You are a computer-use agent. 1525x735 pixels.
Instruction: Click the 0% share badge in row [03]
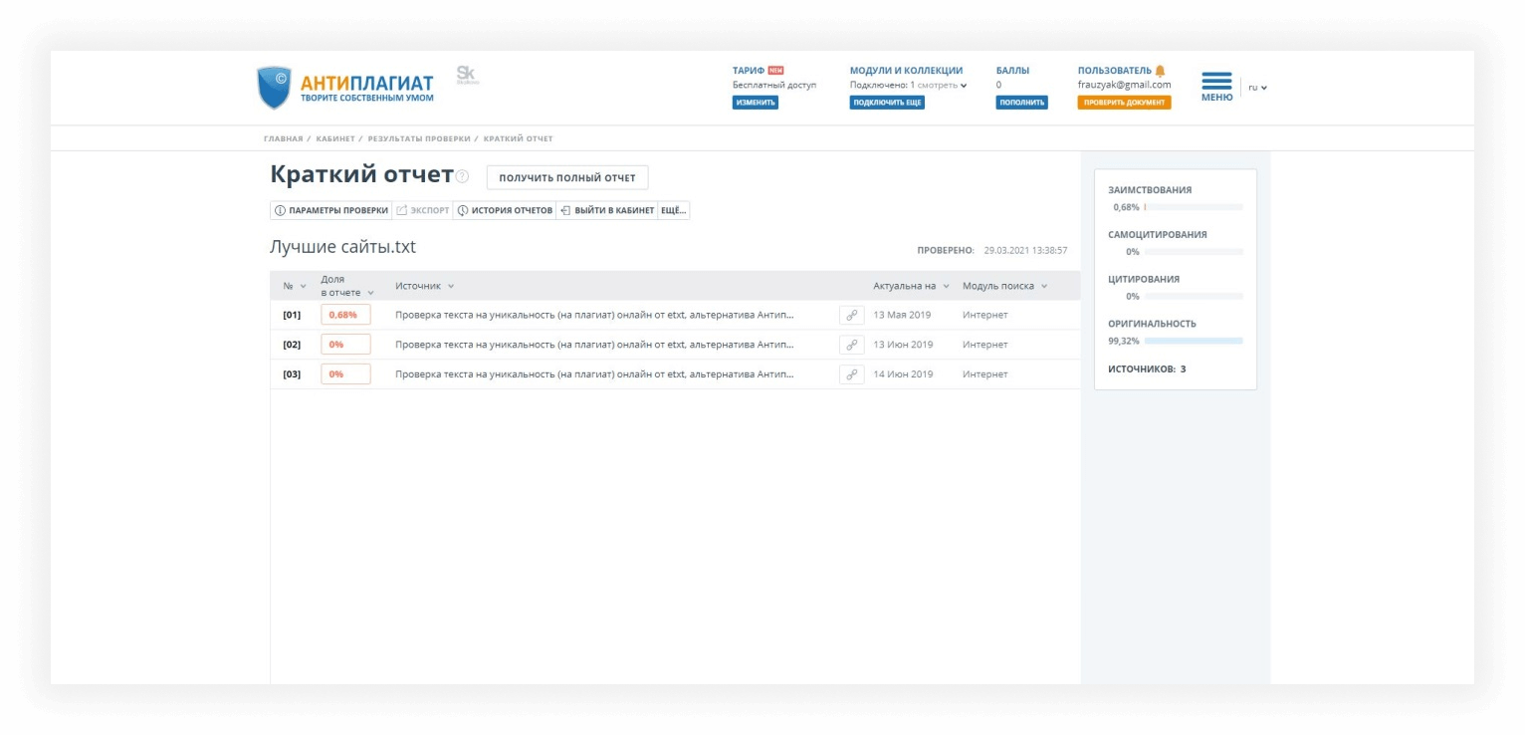[x=345, y=374]
